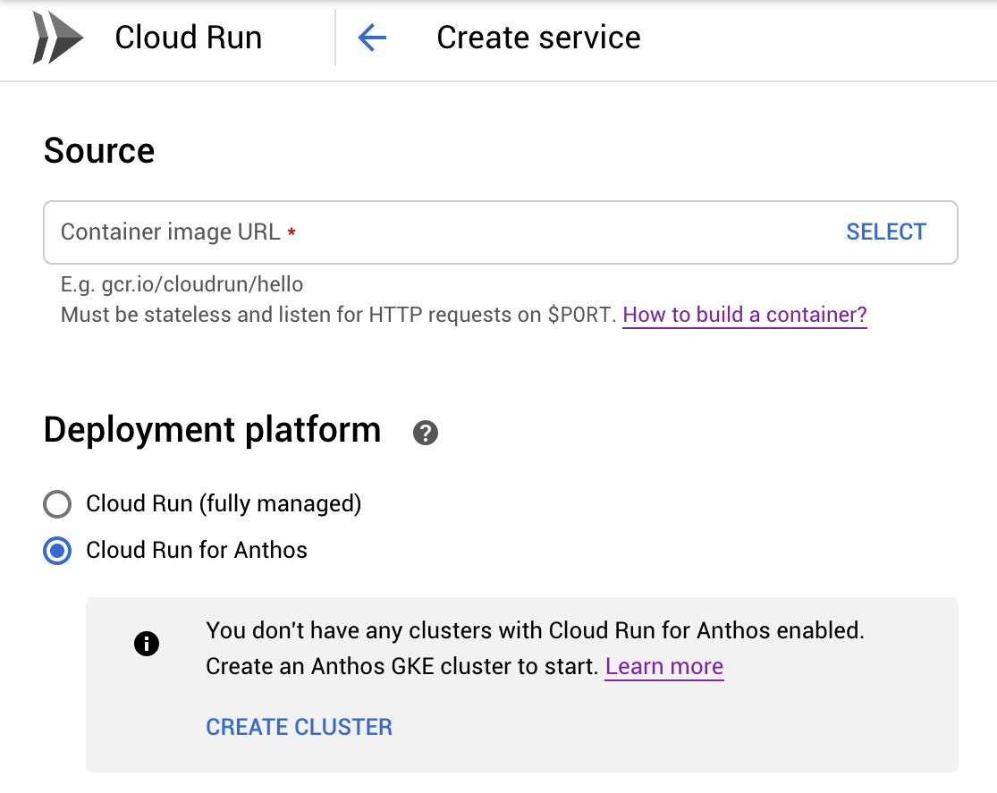The height and width of the screenshot is (793, 997).
Task: Go back using the blue arrow
Action: coord(372,38)
